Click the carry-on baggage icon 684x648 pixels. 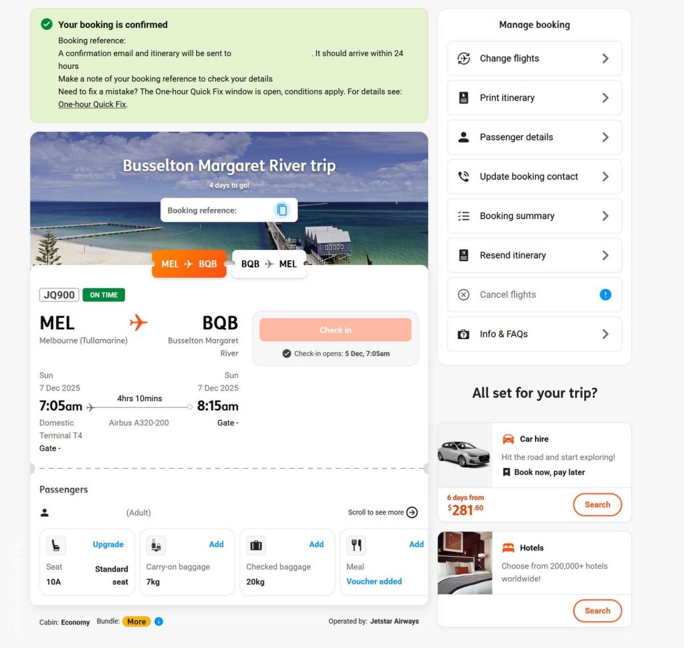156,545
